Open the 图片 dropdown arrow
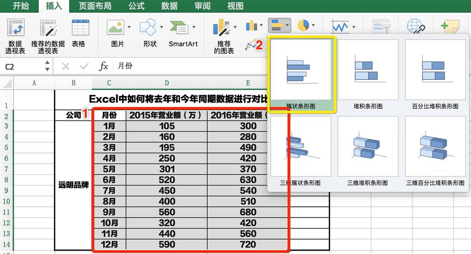This screenshot has width=471, height=254. tap(129, 27)
